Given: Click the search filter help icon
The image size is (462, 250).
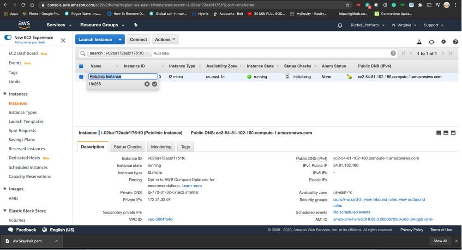Looking at the screenshot, I should click(x=393, y=53).
